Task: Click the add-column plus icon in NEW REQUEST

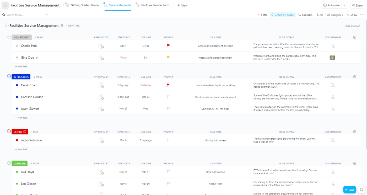Action: [x=354, y=37]
